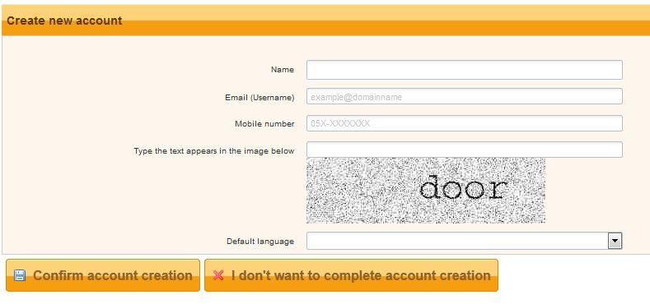Open the Default language dropdown arrow
Screen dimensions: 650x304
click(x=615, y=241)
